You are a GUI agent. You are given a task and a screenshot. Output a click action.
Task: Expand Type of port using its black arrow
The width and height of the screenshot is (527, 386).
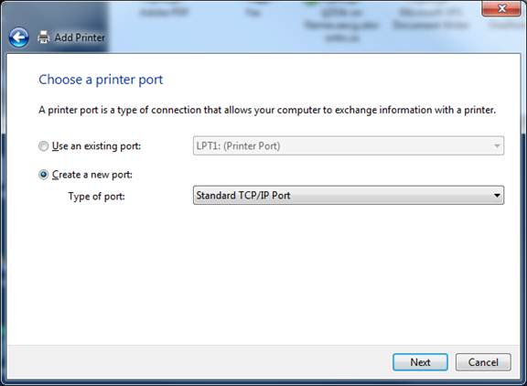(x=497, y=195)
